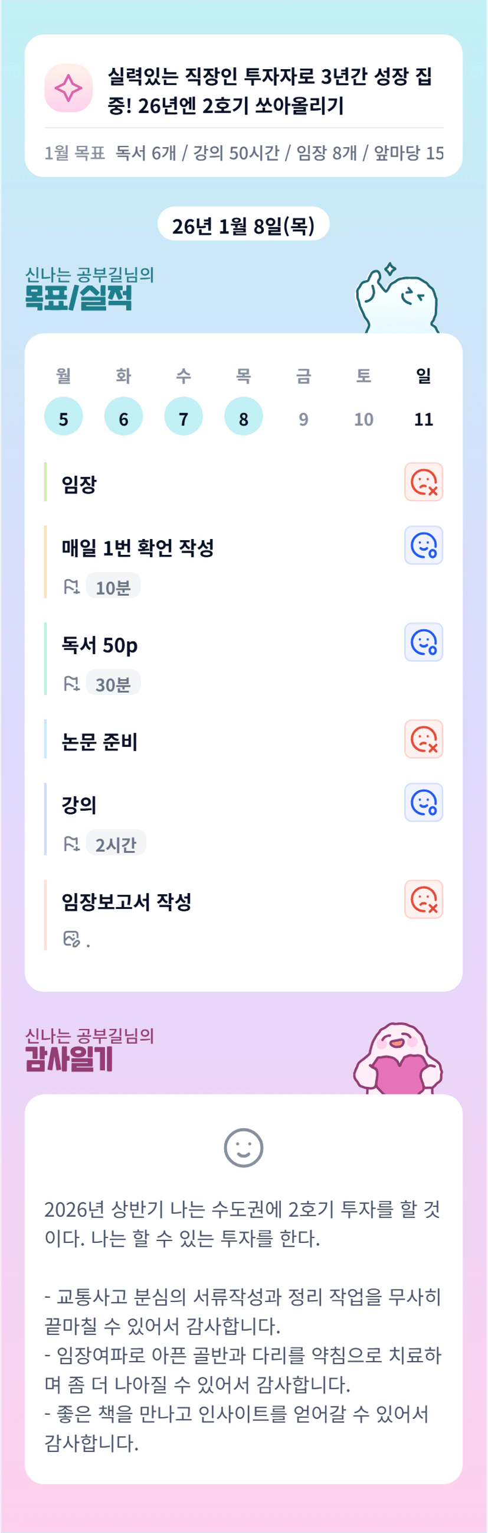488x1533 pixels.
Task: Click the gray smiley in 감사일기 card
Action: [x=243, y=1147]
